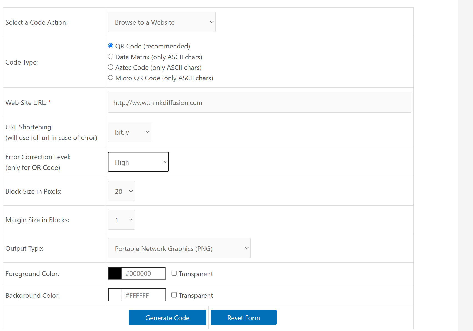Screen dimensions: 473x331
Task: Select Micro QR Code radio option
Action: (111, 78)
